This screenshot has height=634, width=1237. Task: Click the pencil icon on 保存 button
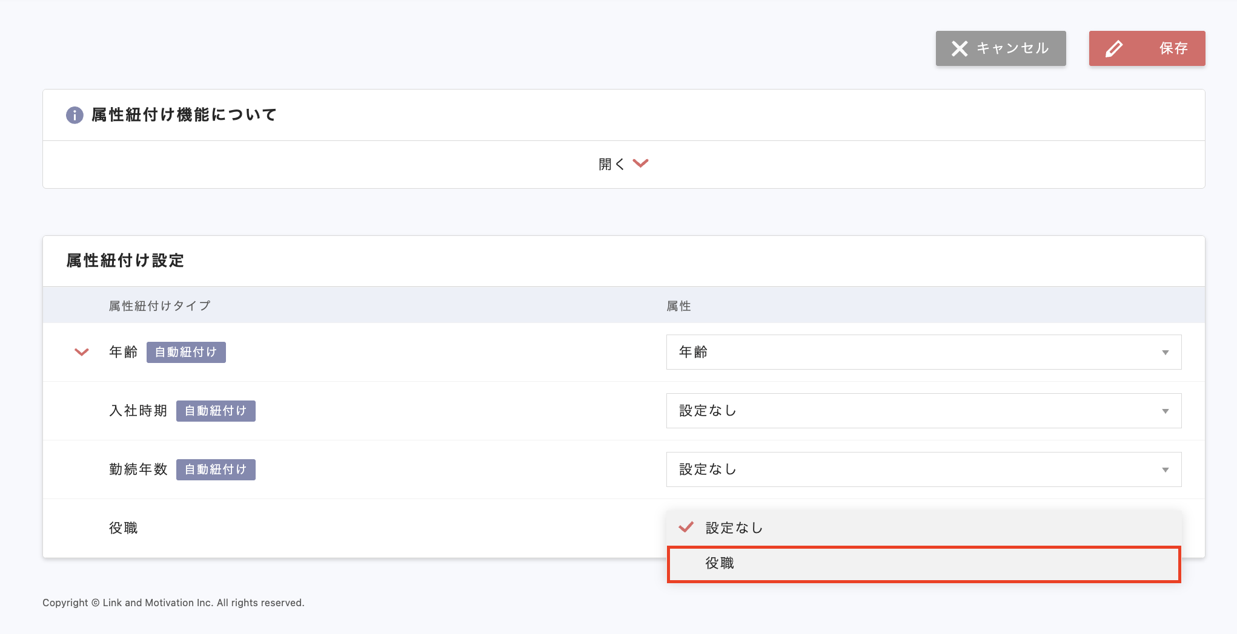(1114, 48)
